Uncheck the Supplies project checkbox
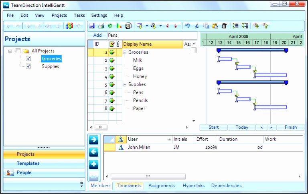The height and width of the screenshot is (194, 308). tap(28, 66)
